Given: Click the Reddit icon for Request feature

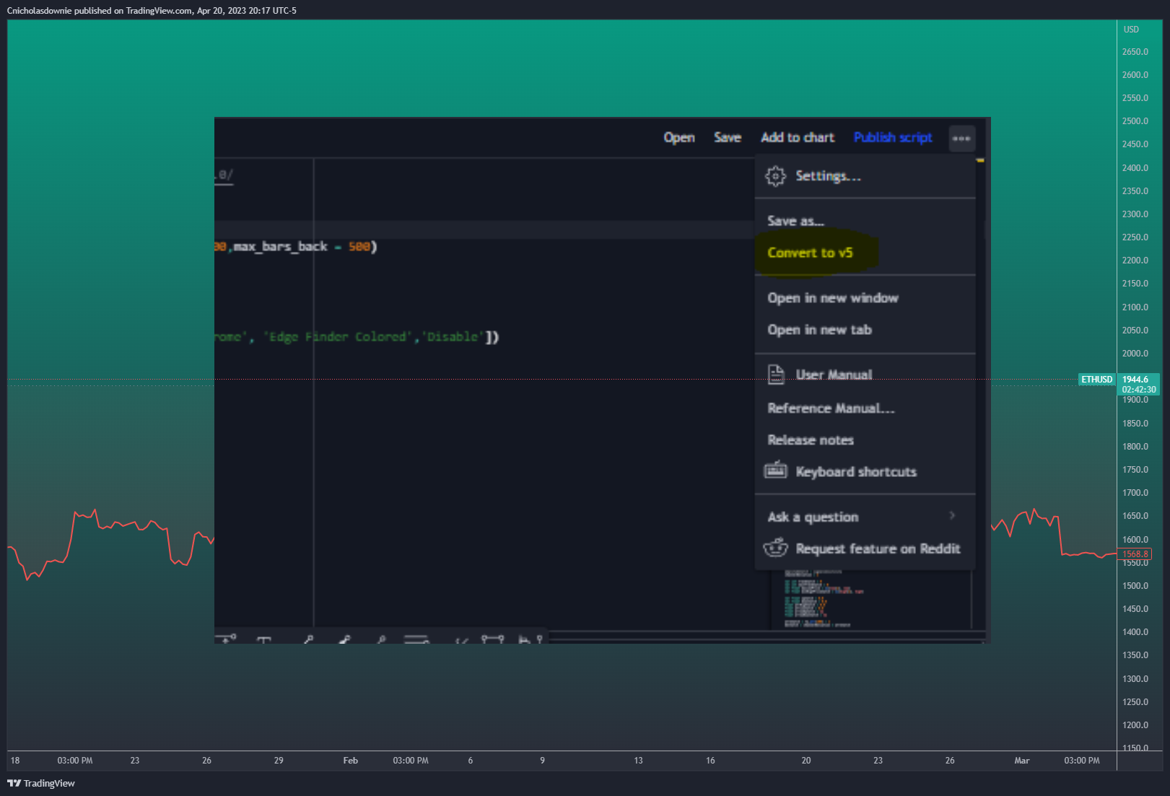Looking at the screenshot, I should click(776, 548).
